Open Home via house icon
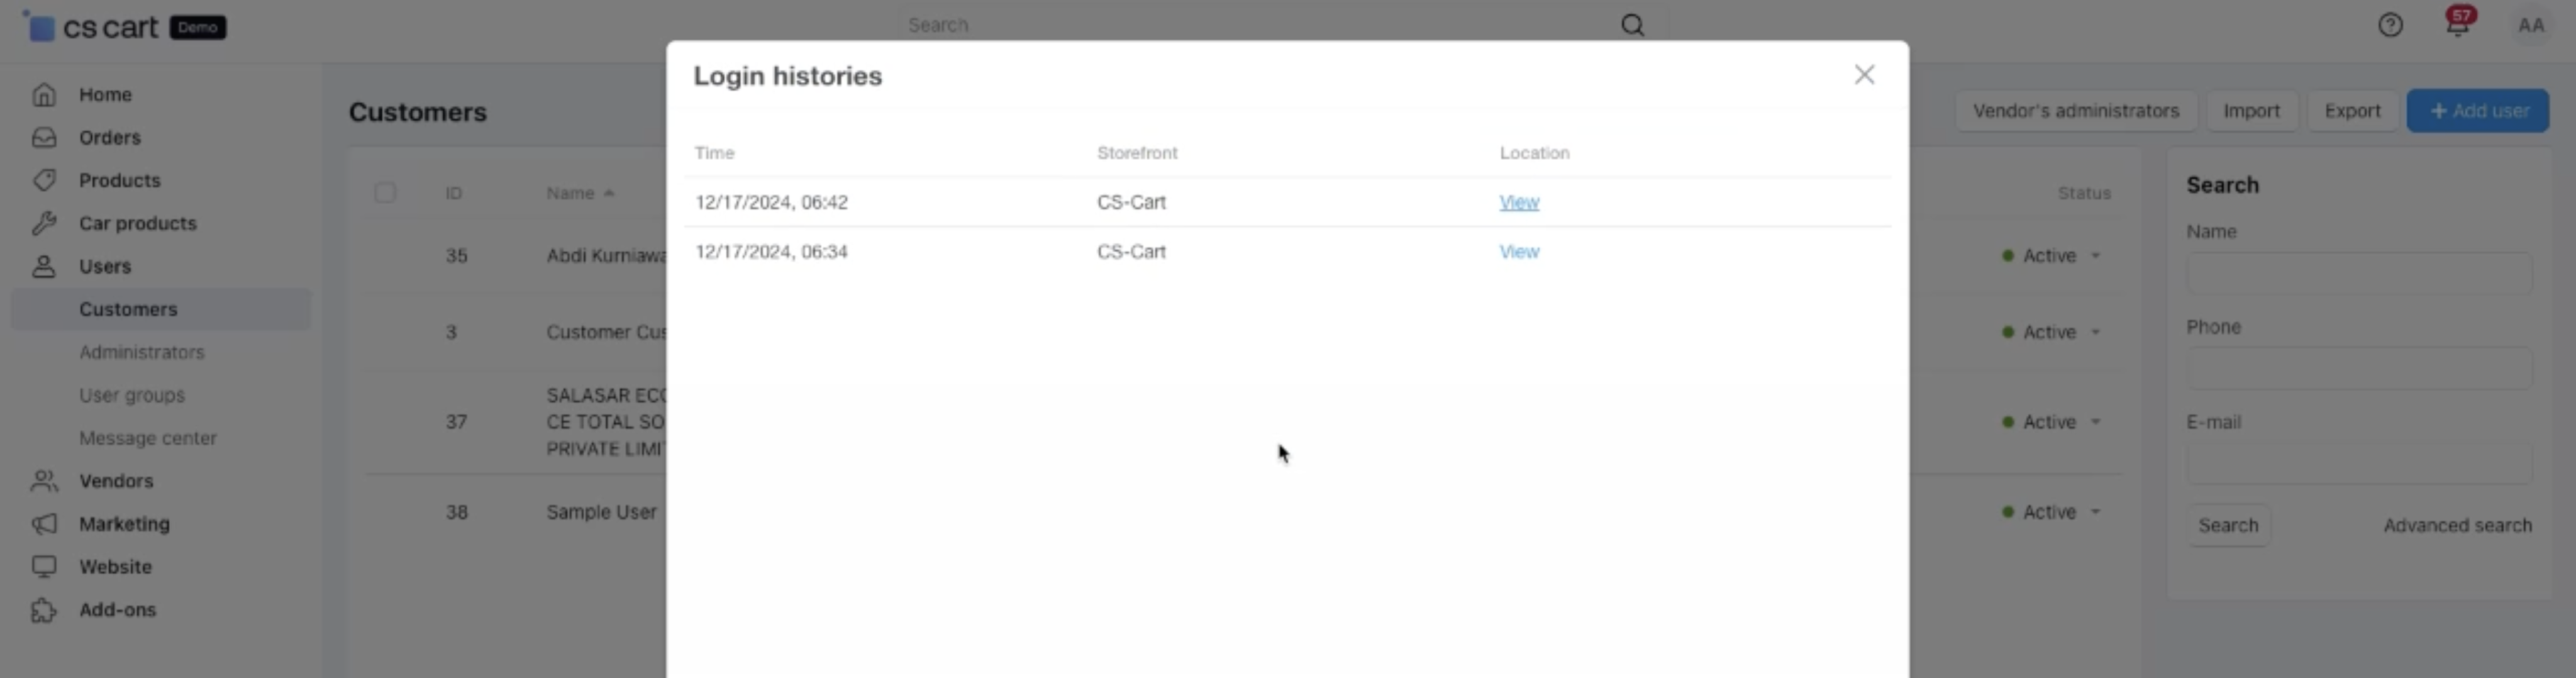Screen dimensions: 2576x678 click(44, 95)
